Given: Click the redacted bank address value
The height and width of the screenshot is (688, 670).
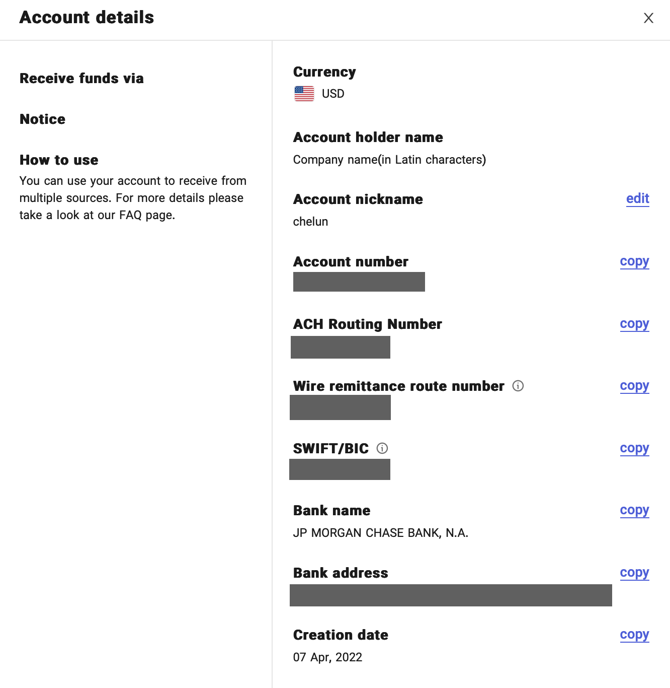Looking at the screenshot, I should coord(451,595).
